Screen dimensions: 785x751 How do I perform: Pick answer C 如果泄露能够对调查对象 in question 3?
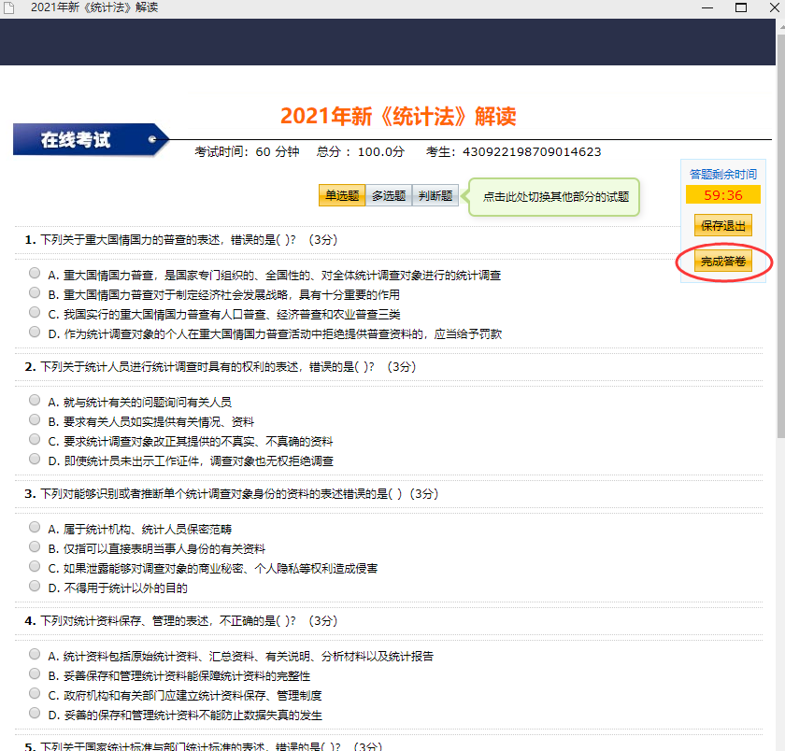click(34, 566)
